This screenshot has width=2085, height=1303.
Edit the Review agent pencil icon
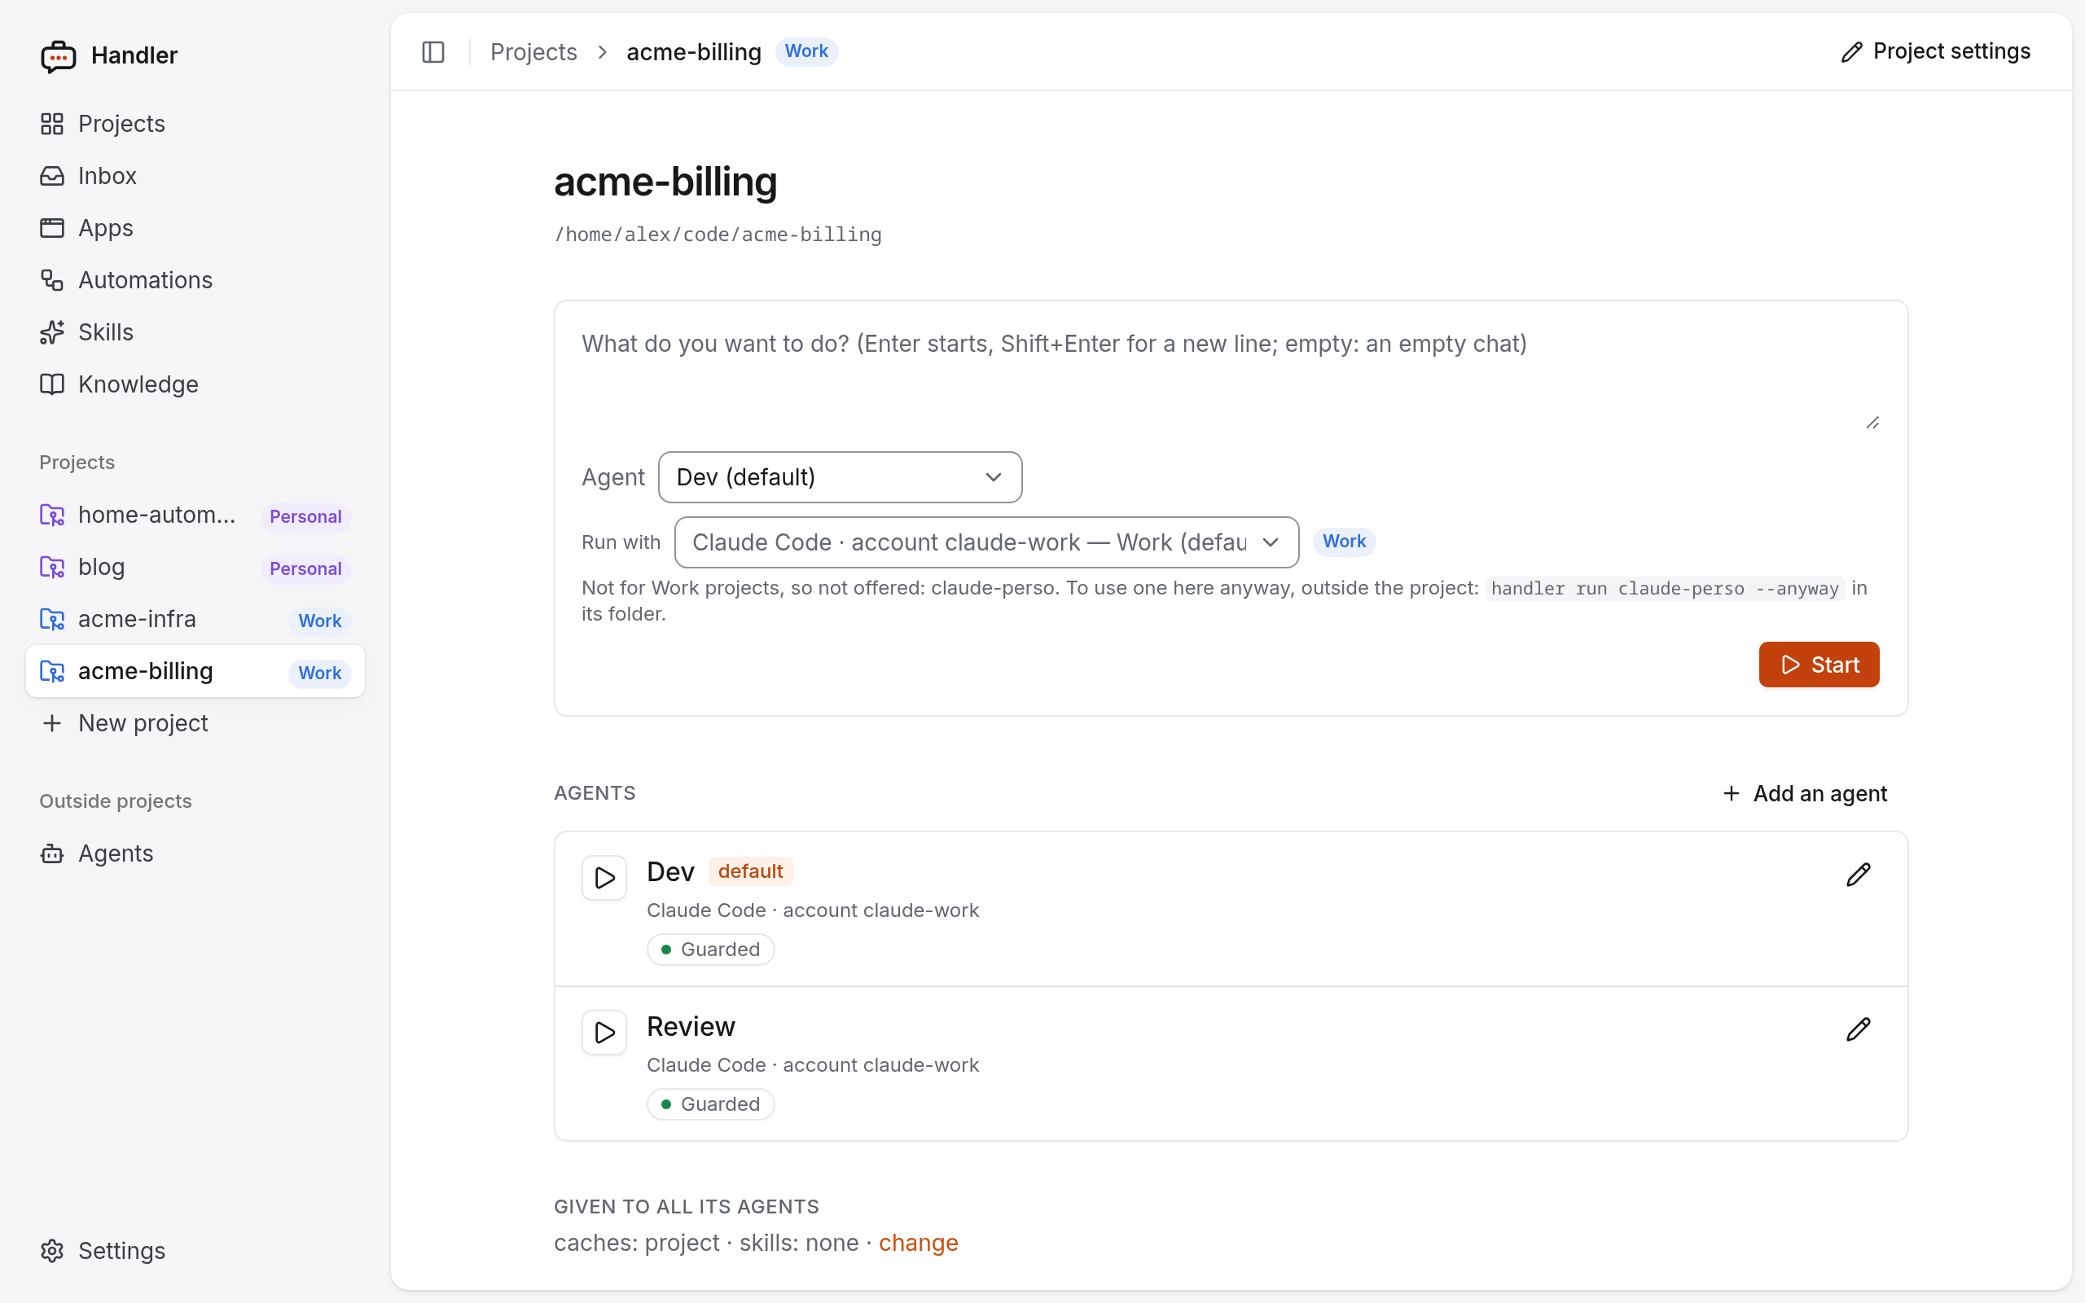click(x=1859, y=1030)
